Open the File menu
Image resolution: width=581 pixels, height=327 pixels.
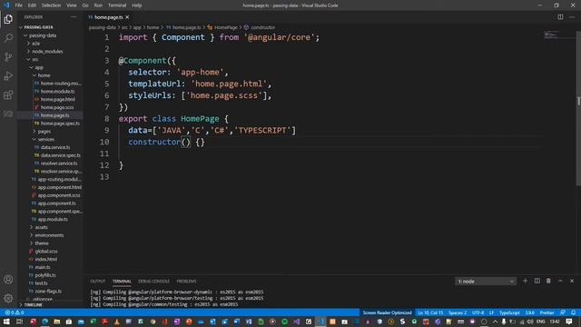[x=18, y=5]
